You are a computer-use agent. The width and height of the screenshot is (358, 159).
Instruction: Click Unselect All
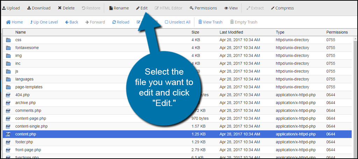tap(178, 22)
